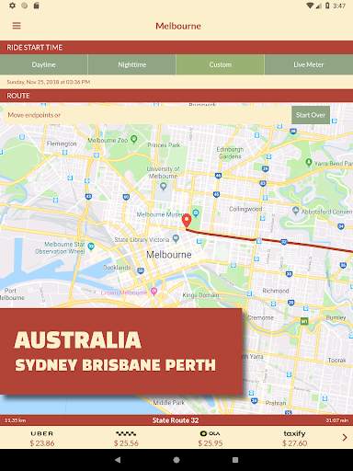Tap the custom ride date and time text
Viewport: 353px width, 471px height.
tap(49, 82)
